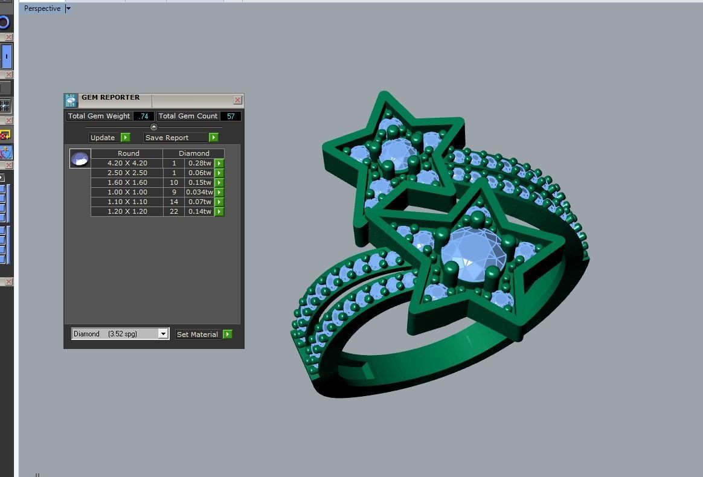This screenshot has height=477, width=703.
Task: Click the Round column header
Action: tap(128, 153)
